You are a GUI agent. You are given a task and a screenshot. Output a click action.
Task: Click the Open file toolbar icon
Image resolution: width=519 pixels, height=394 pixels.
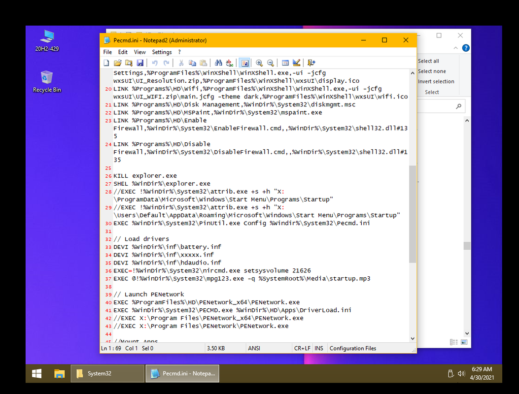coord(117,63)
